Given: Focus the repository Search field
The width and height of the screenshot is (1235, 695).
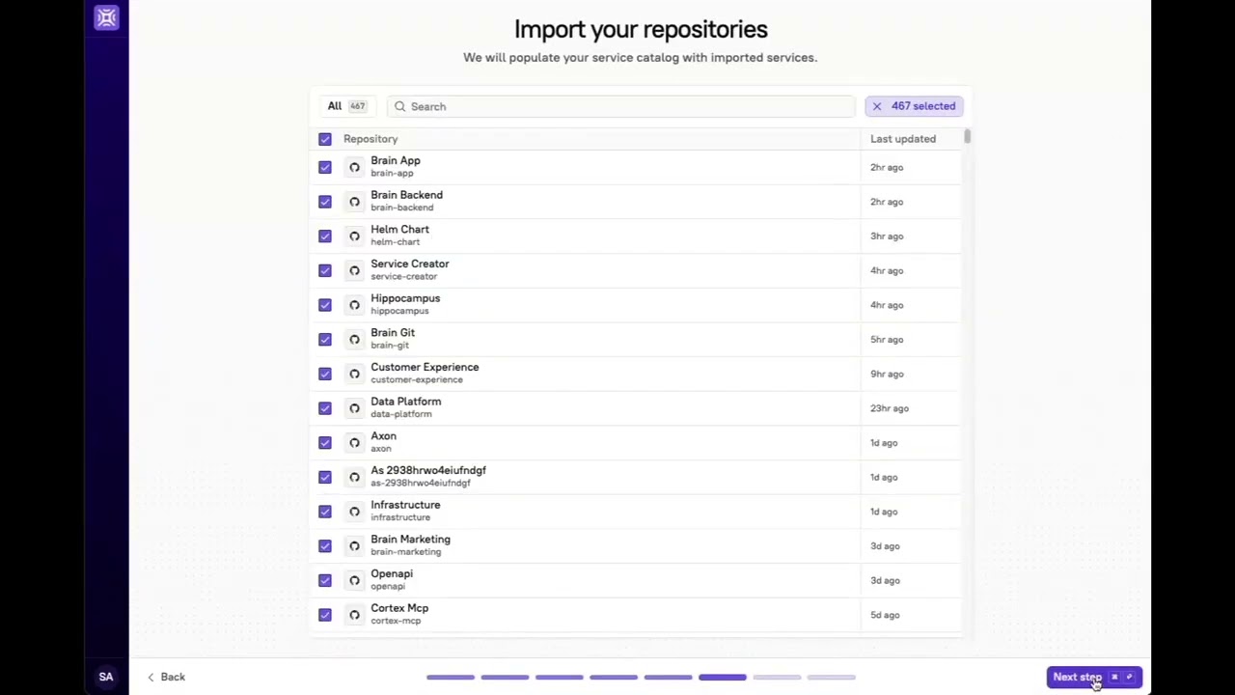Looking at the screenshot, I should pyautogui.click(x=627, y=106).
